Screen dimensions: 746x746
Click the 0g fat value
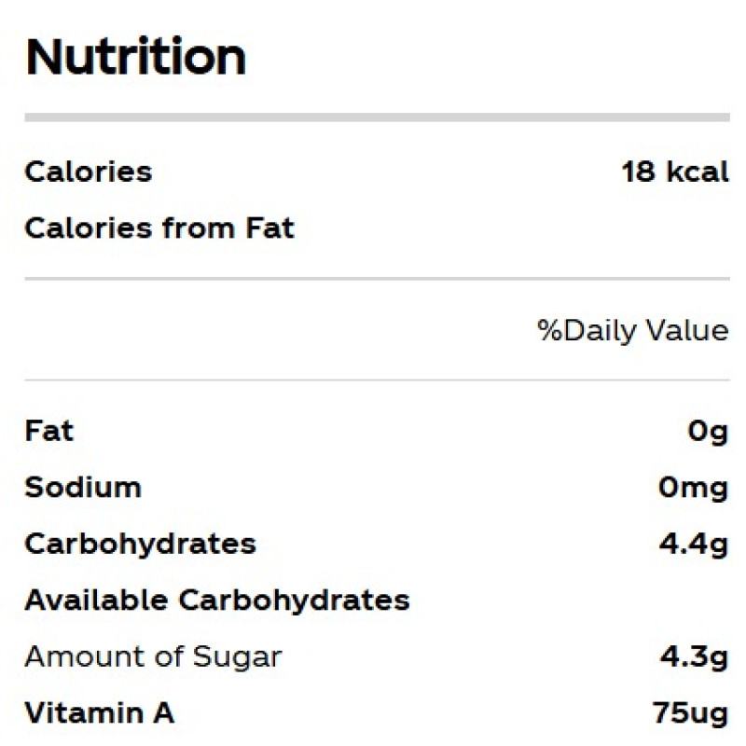[x=704, y=432]
